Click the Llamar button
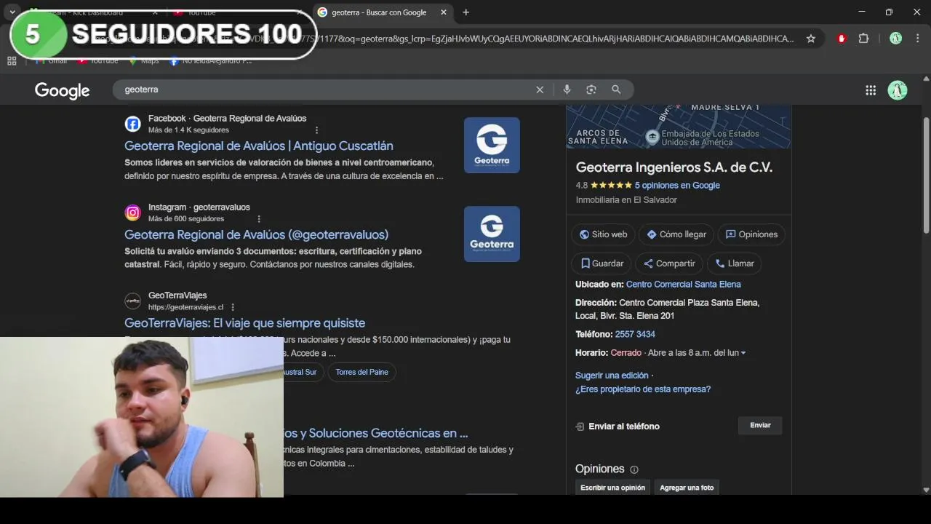 (735, 263)
